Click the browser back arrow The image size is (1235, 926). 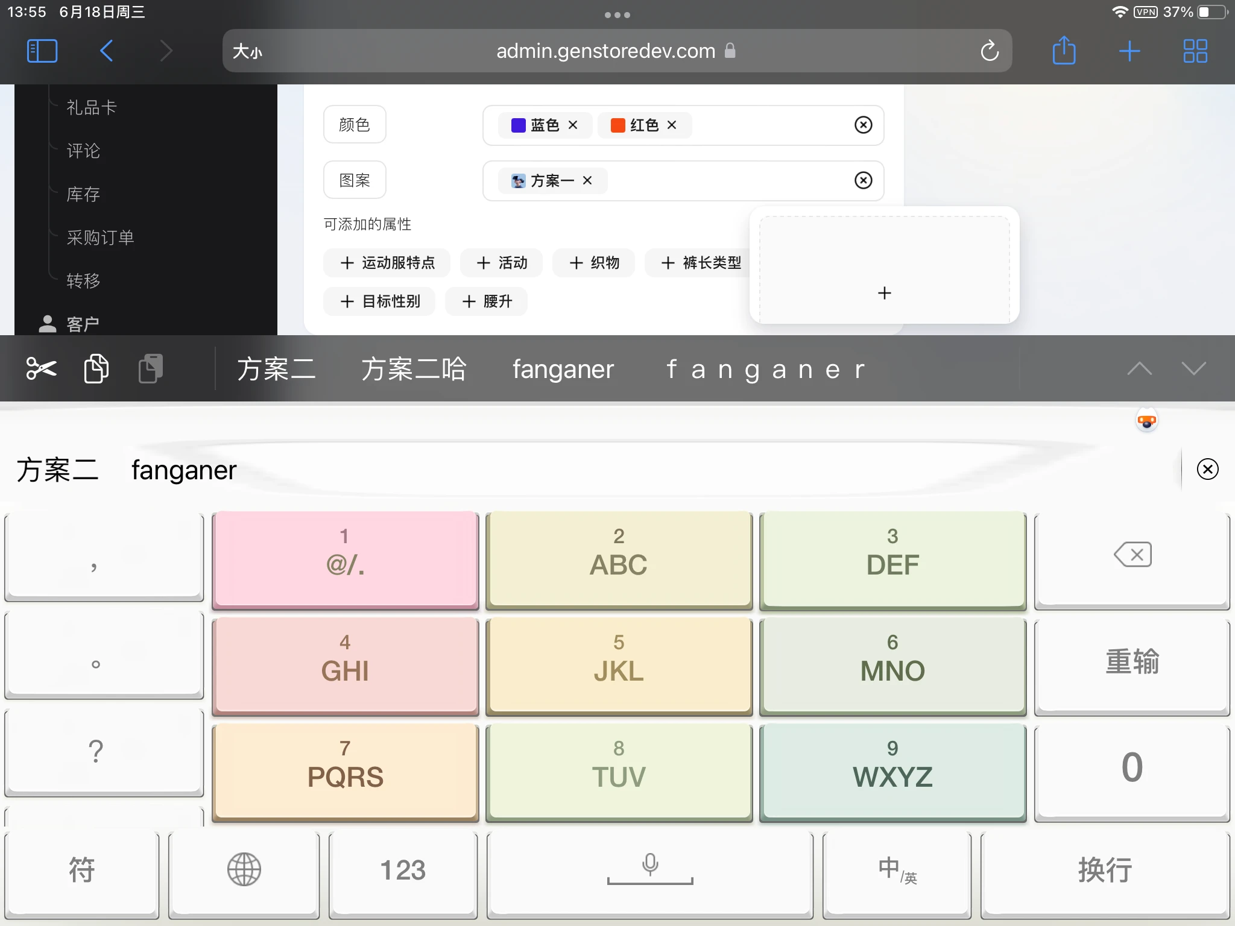(x=107, y=51)
